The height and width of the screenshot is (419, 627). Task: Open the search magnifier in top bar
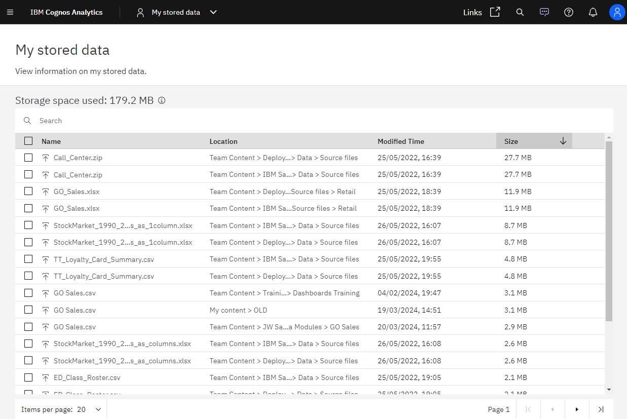520,12
